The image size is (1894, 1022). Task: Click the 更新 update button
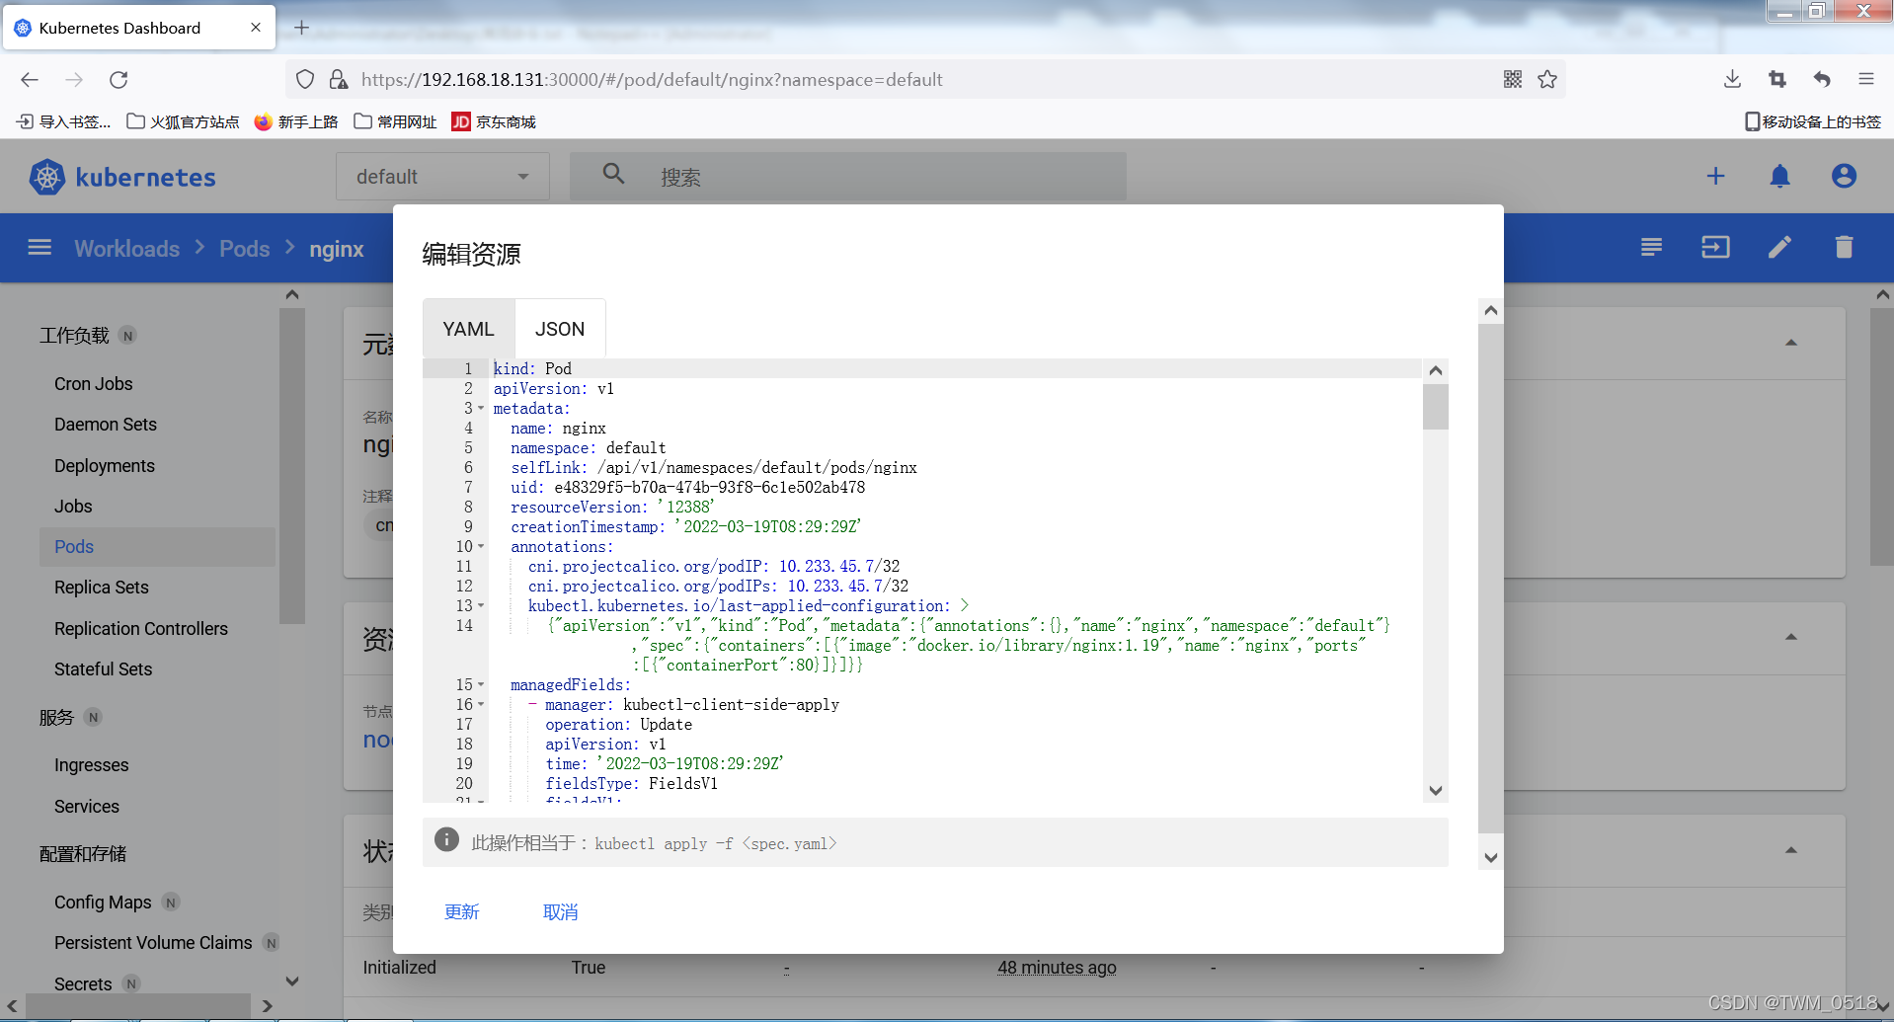coord(461,912)
